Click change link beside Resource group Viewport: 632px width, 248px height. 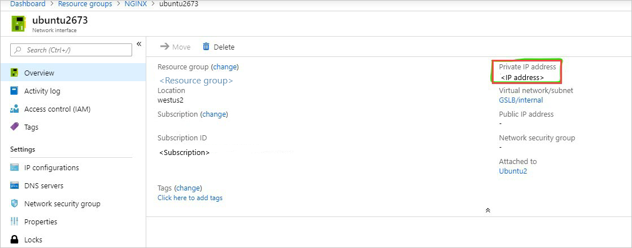pos(225,67)
